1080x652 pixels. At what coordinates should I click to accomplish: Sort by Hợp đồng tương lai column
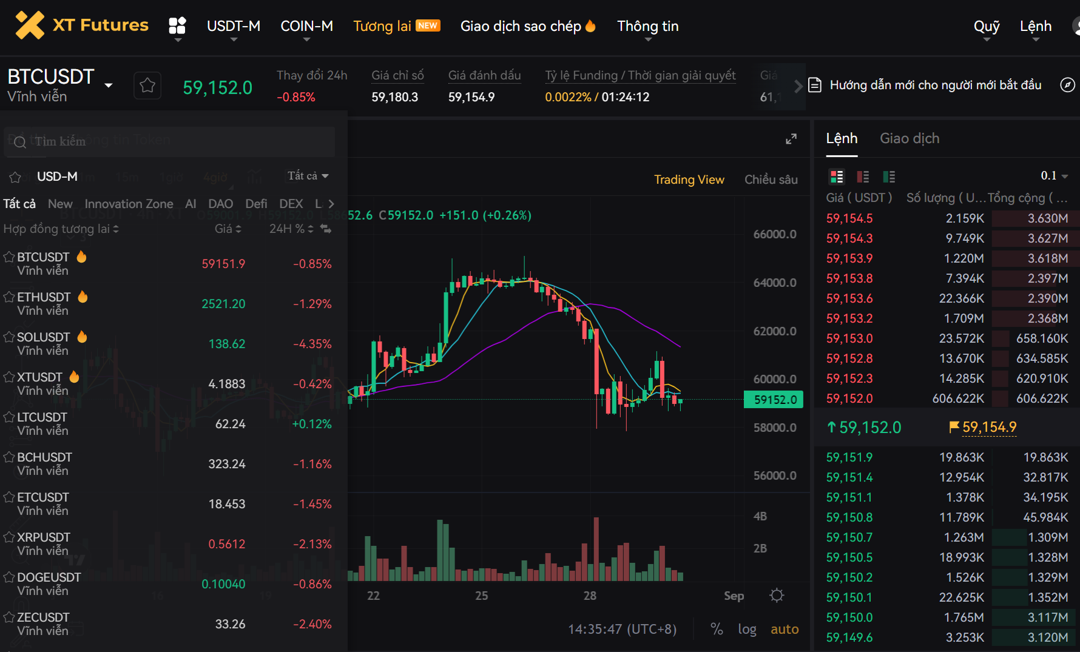tap(61, 229)
